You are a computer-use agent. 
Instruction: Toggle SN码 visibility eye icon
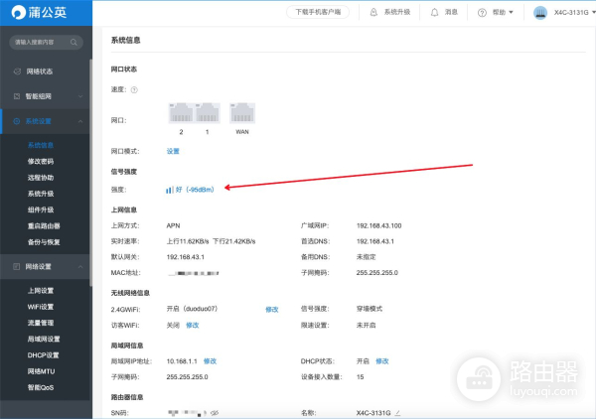(215, 413)
